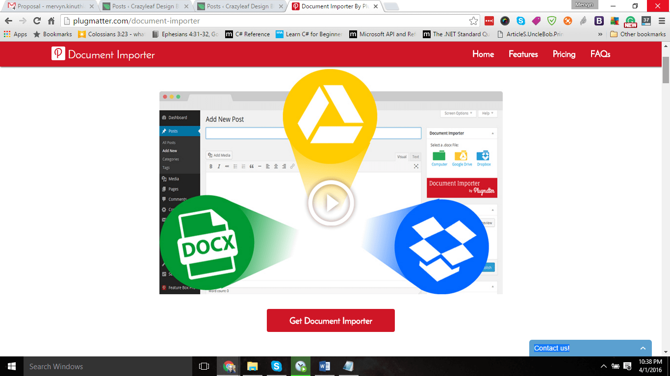Open the Grammarly extension icon
670x376 pixels.
pyautogui.click(x=630, y=21)
